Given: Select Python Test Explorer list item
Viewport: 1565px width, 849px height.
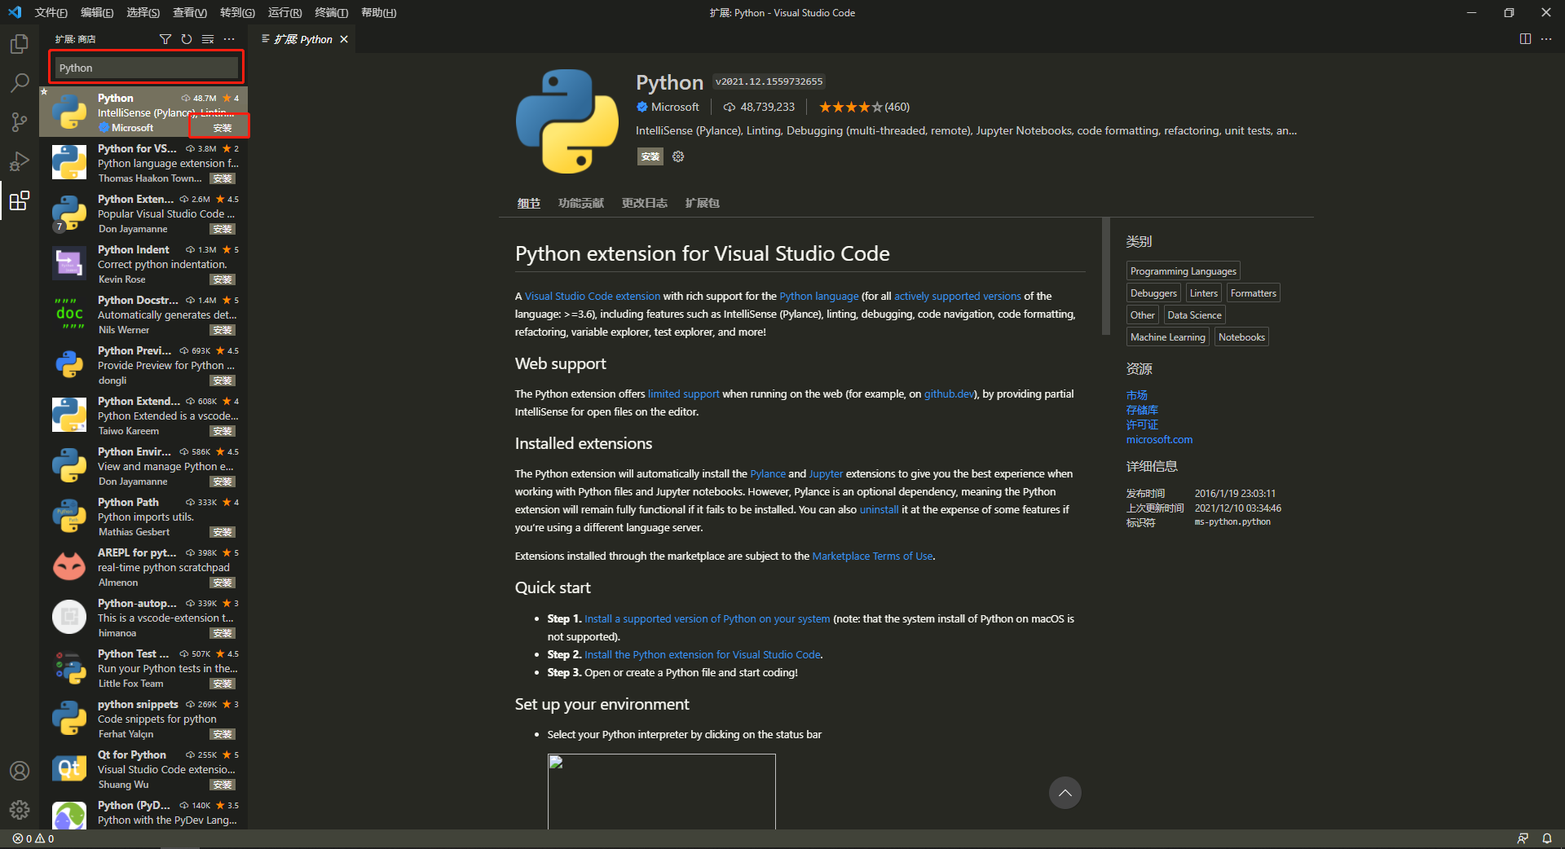Looking at the screenshot, I should click(143, 668).
